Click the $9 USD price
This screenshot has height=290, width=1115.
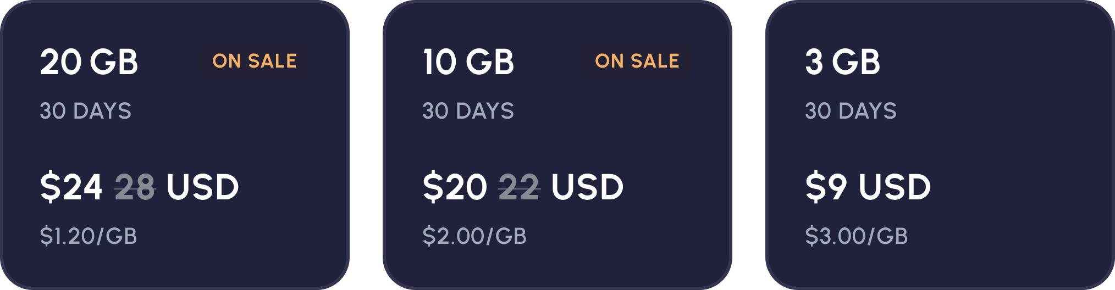point(868,187)
